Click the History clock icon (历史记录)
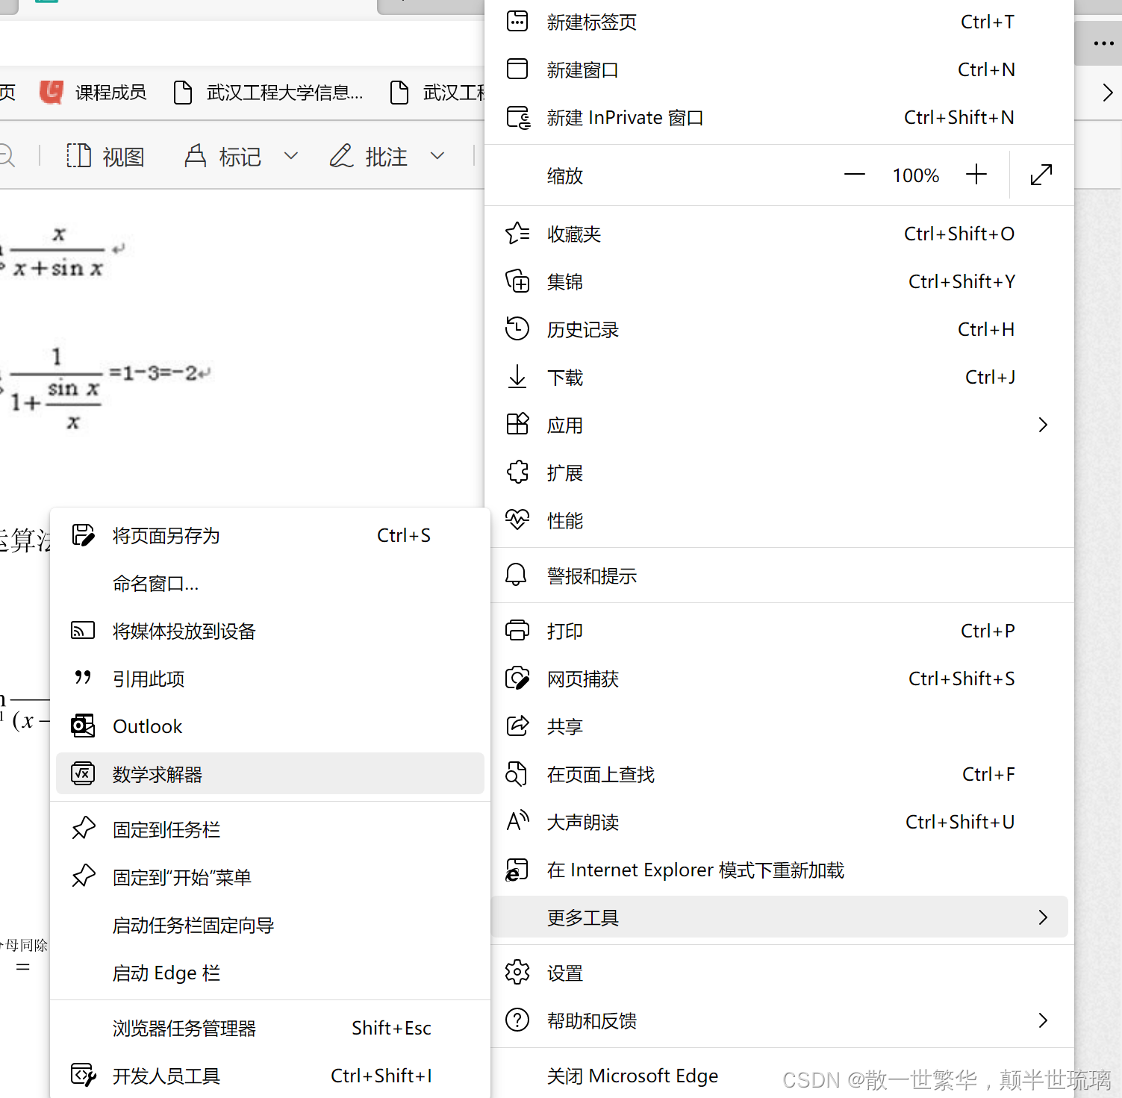The height and width of the screenshot is (1098, 1122). click(x=517, y=329)
